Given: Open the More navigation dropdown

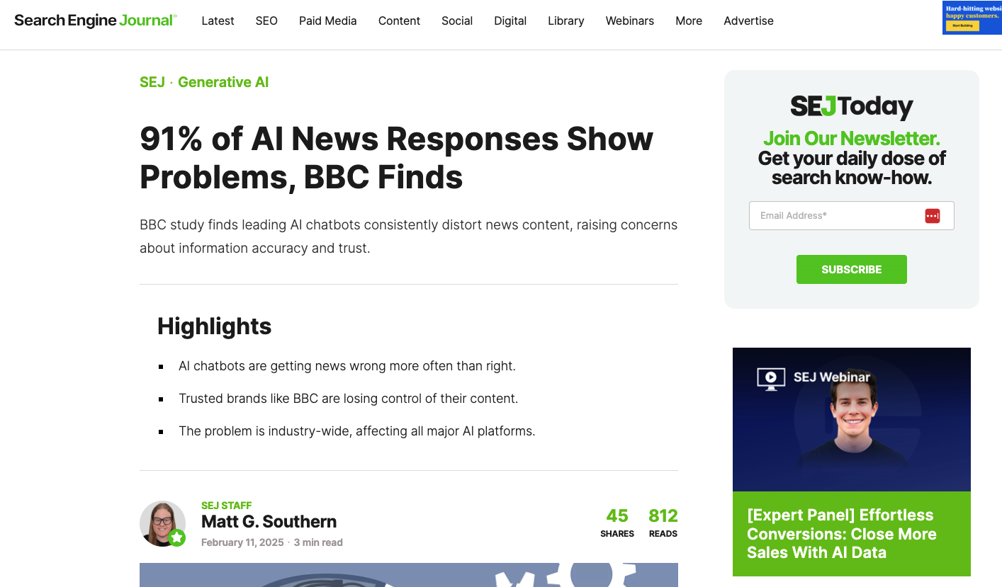Looking at the screenshot, I should pyautogui.click(x=688, y=21).
